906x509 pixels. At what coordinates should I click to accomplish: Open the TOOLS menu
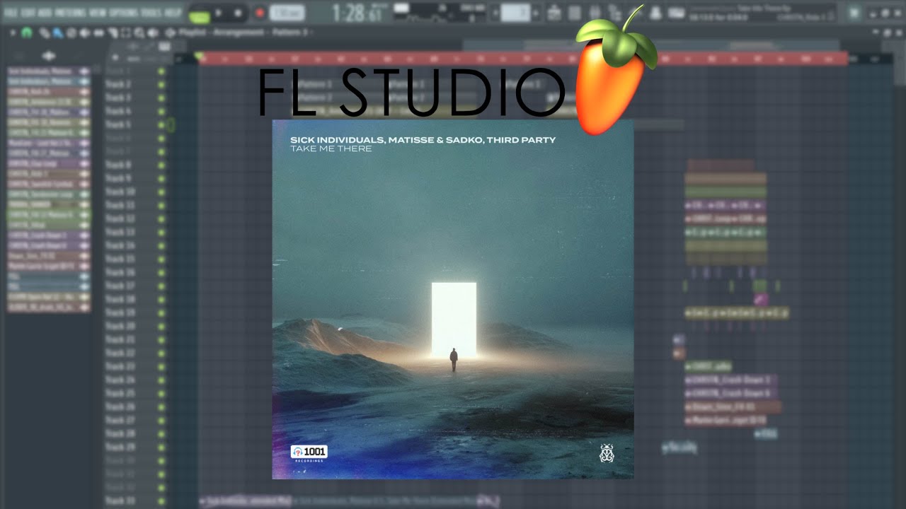(x=152, y=12)
